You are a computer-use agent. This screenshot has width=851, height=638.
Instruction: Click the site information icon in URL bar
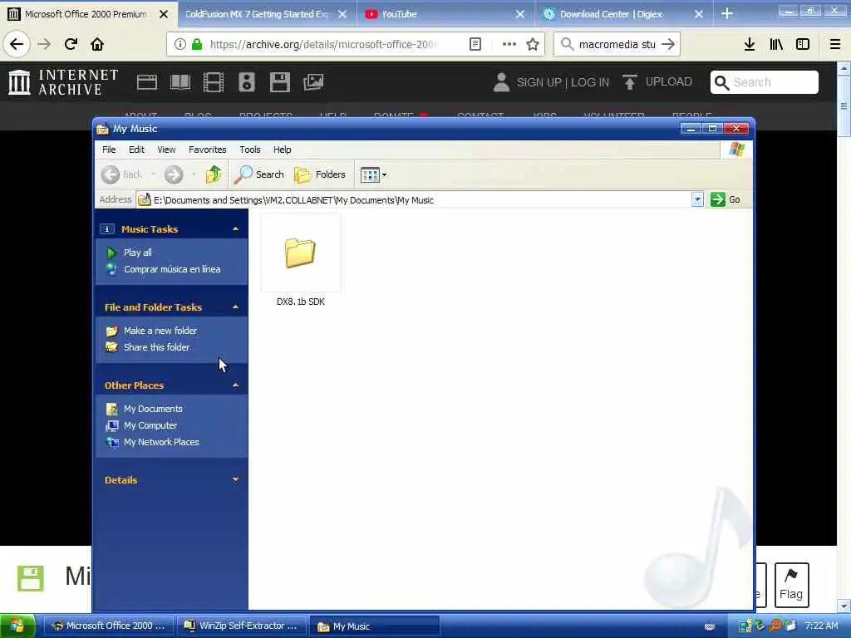point(180,44)
